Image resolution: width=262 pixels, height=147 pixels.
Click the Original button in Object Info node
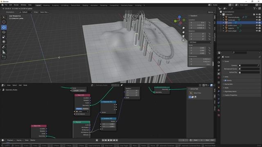(x=79, y=109)
